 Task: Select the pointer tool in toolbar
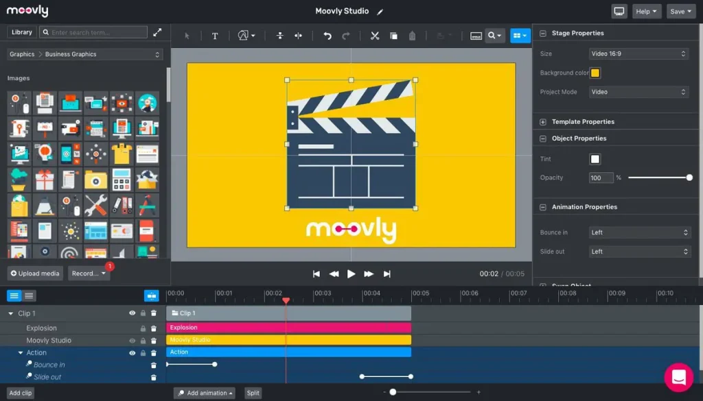[x=187, y=36]
